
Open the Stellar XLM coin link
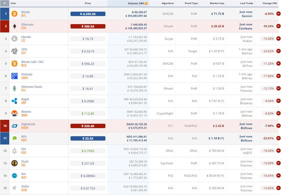(25, 188)
